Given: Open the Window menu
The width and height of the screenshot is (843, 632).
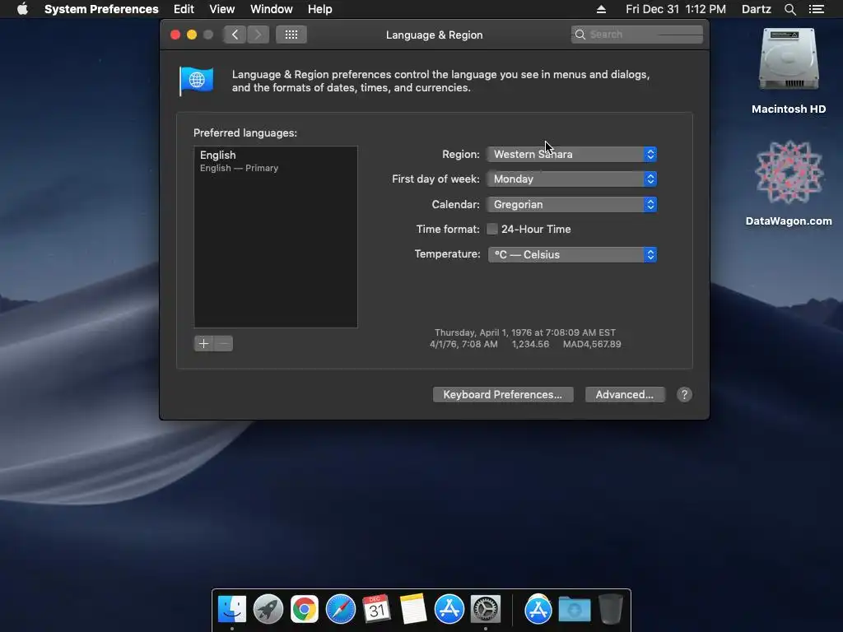Looking at the screenshot, I should tap(272, 9).
